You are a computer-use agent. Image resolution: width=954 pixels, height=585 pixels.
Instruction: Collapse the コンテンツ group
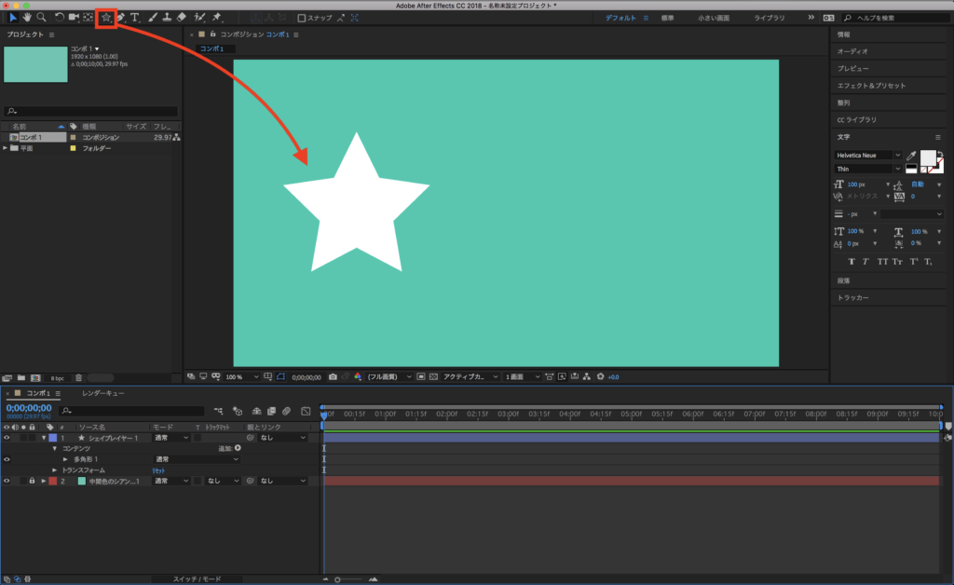[x=55, y=448]
